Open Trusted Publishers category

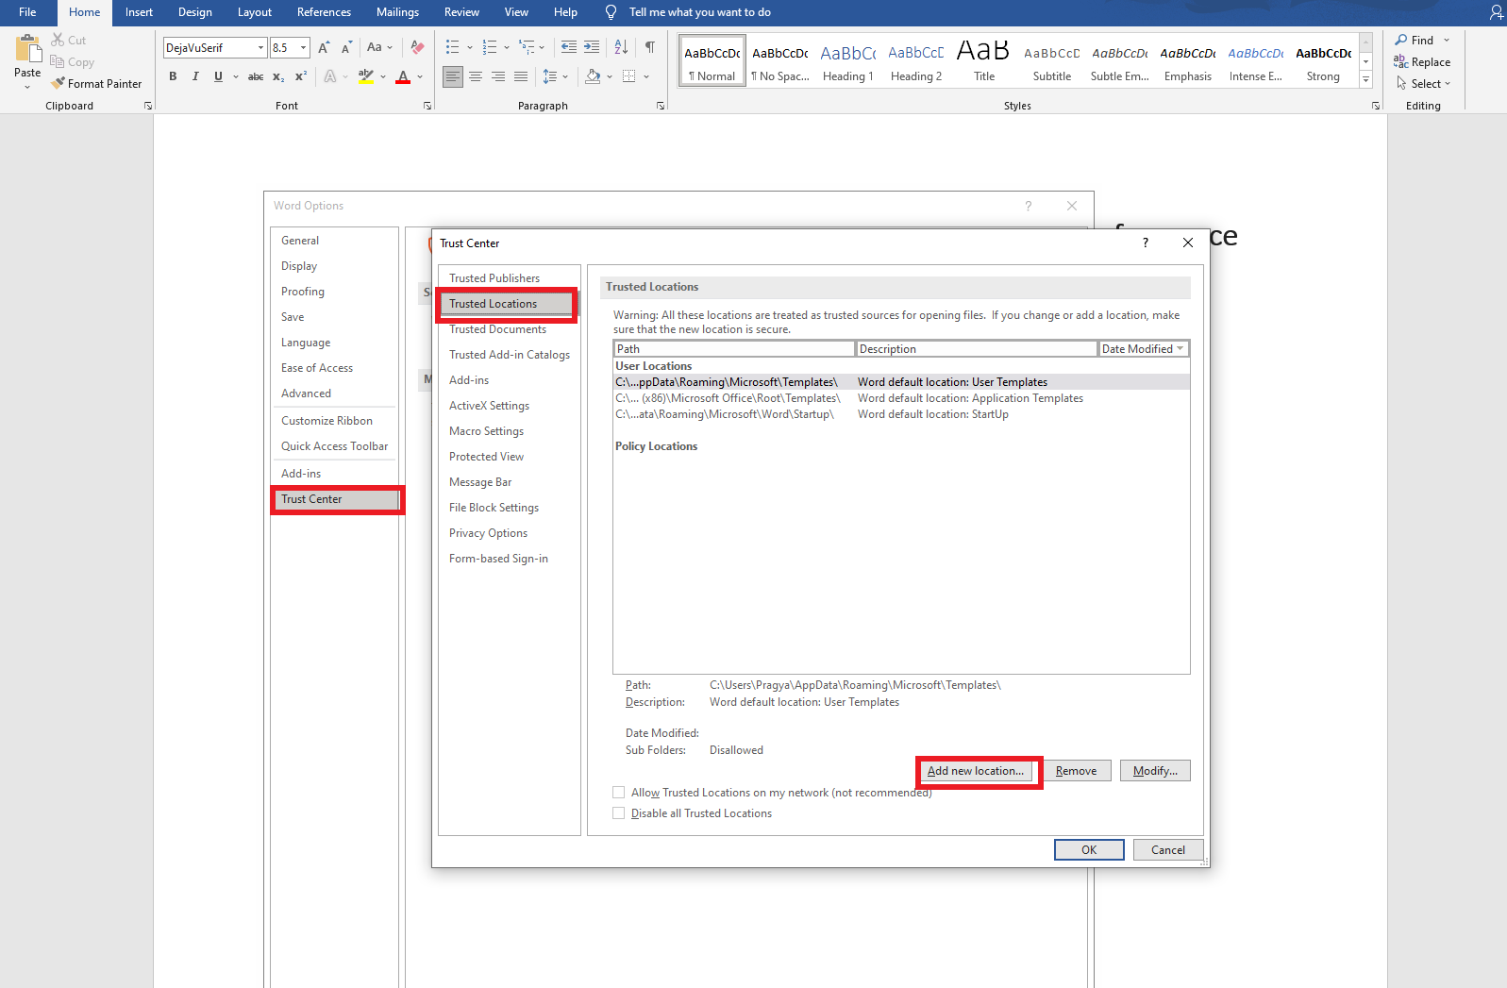click(494, 278)
